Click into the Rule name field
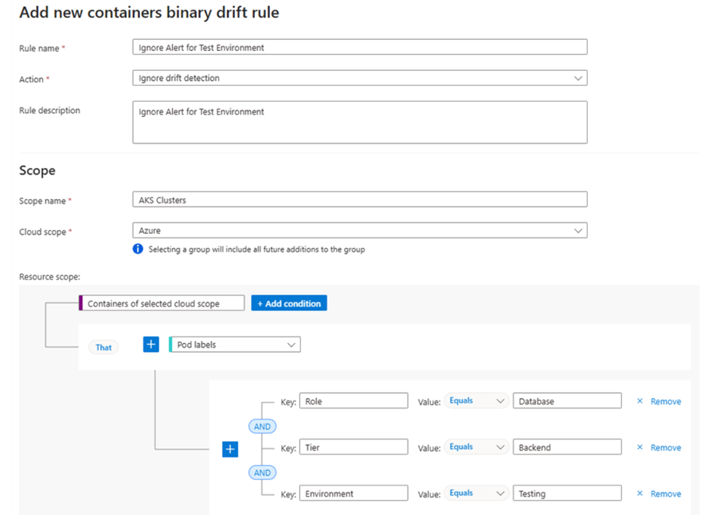704x515 pixels. 360,47
